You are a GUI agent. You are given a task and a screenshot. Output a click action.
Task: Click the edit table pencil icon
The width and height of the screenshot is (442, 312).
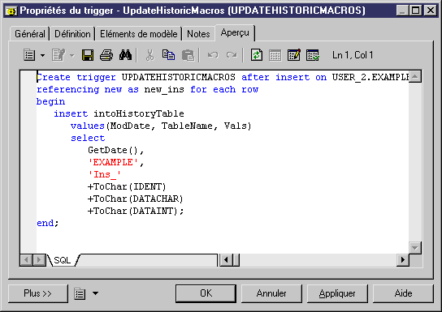(294, 55)
